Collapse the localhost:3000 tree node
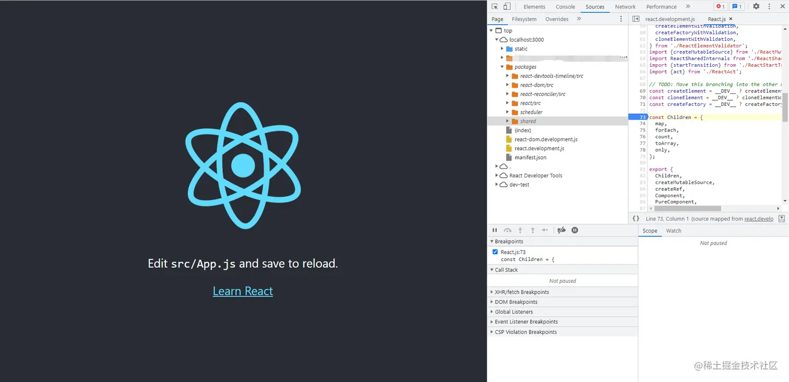The width and height of the screenshot is (789, 382). click(497, 40)
